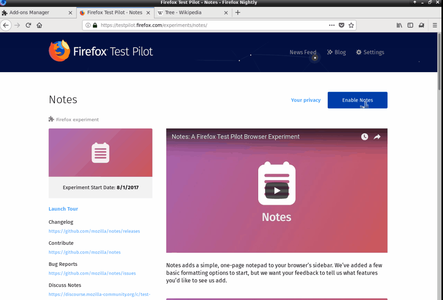Show site information for the padlock
This screenshot has width=443, height=300.
click(x=95, y=25)
